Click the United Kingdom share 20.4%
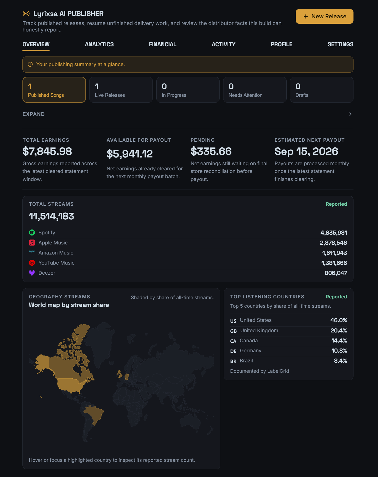This screenshot has width=378, height=477. coord(339,331)
